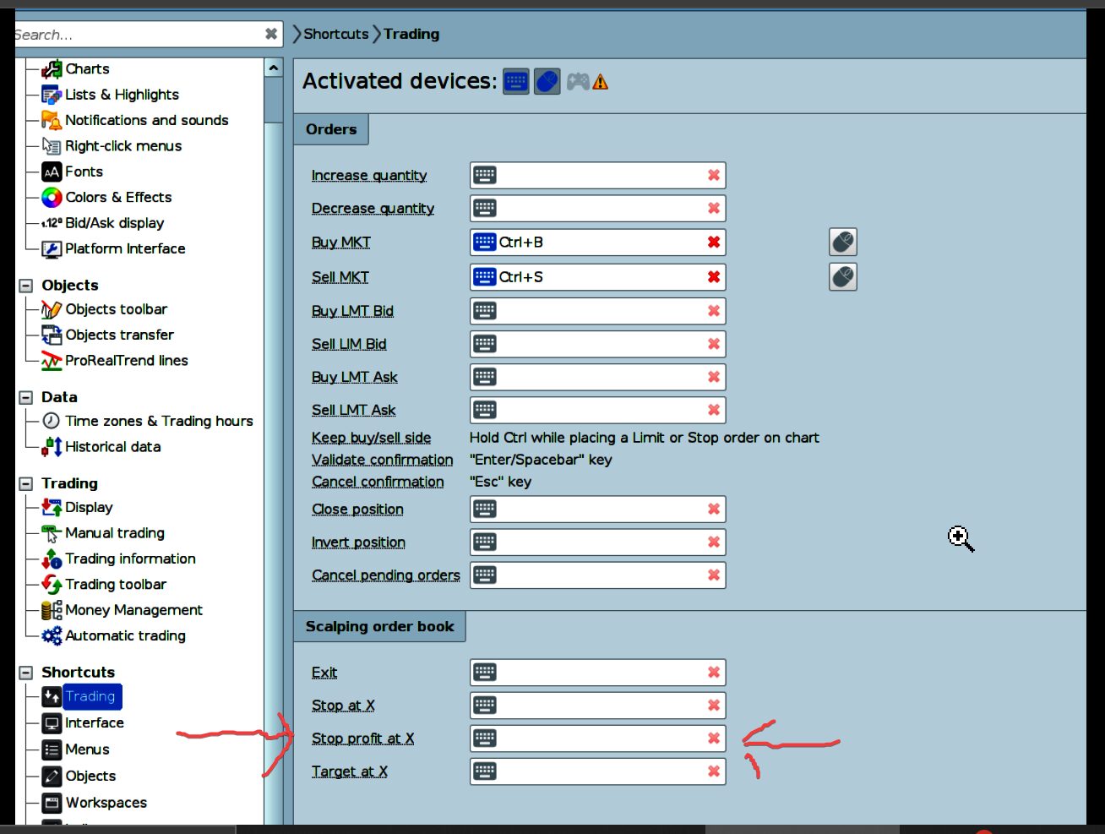Image resolution: width=1105 pixels, height=834 pixels.
Task: Select Trading in the breadcrumb
Action: [x=411, y=34]
